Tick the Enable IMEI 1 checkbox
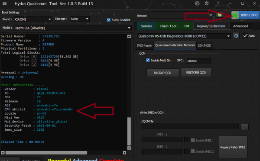Screen dimensions: 260x161 point(193,140)
